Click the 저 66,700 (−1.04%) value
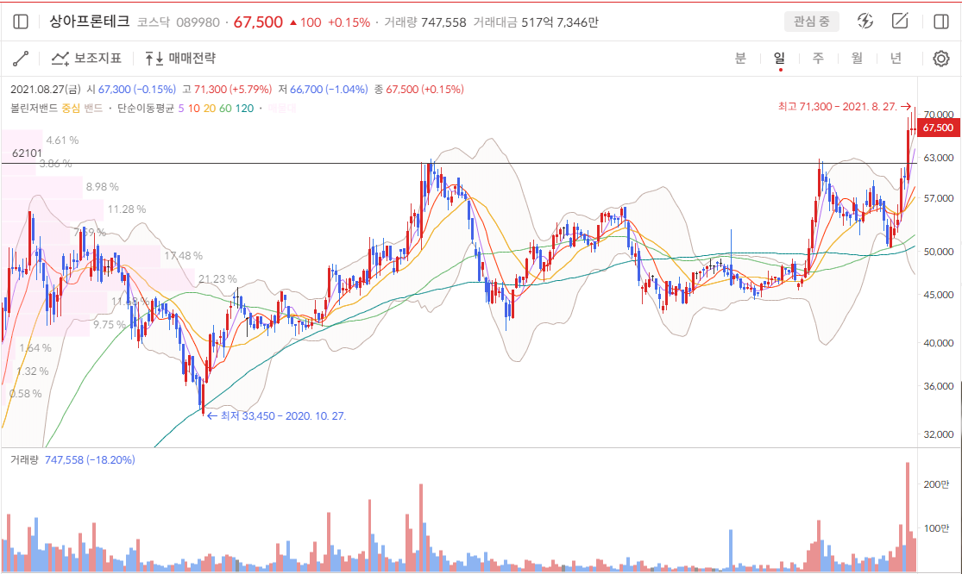The width and height of the screenshot is (962, 574). point(323,90)
